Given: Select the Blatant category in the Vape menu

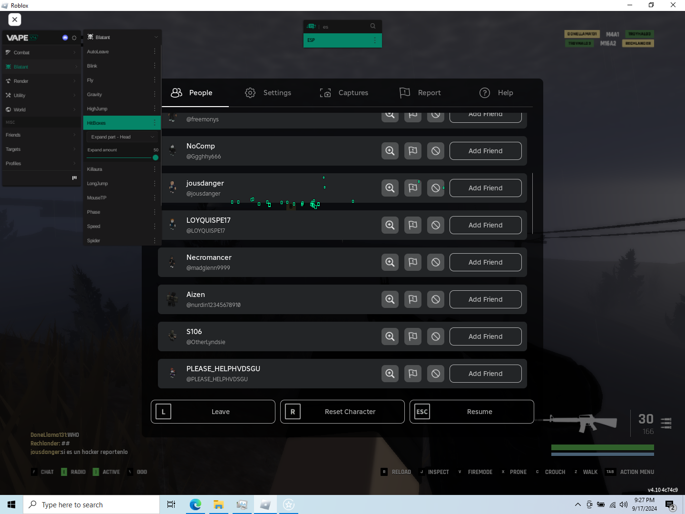Looking at the screenshot, I should coord(41,67).
